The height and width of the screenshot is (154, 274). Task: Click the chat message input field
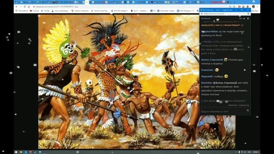pyautogui.click(x=223, y=111)
